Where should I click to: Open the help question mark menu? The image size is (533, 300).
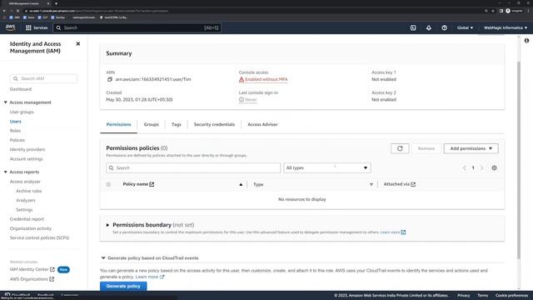coord(444,27)
